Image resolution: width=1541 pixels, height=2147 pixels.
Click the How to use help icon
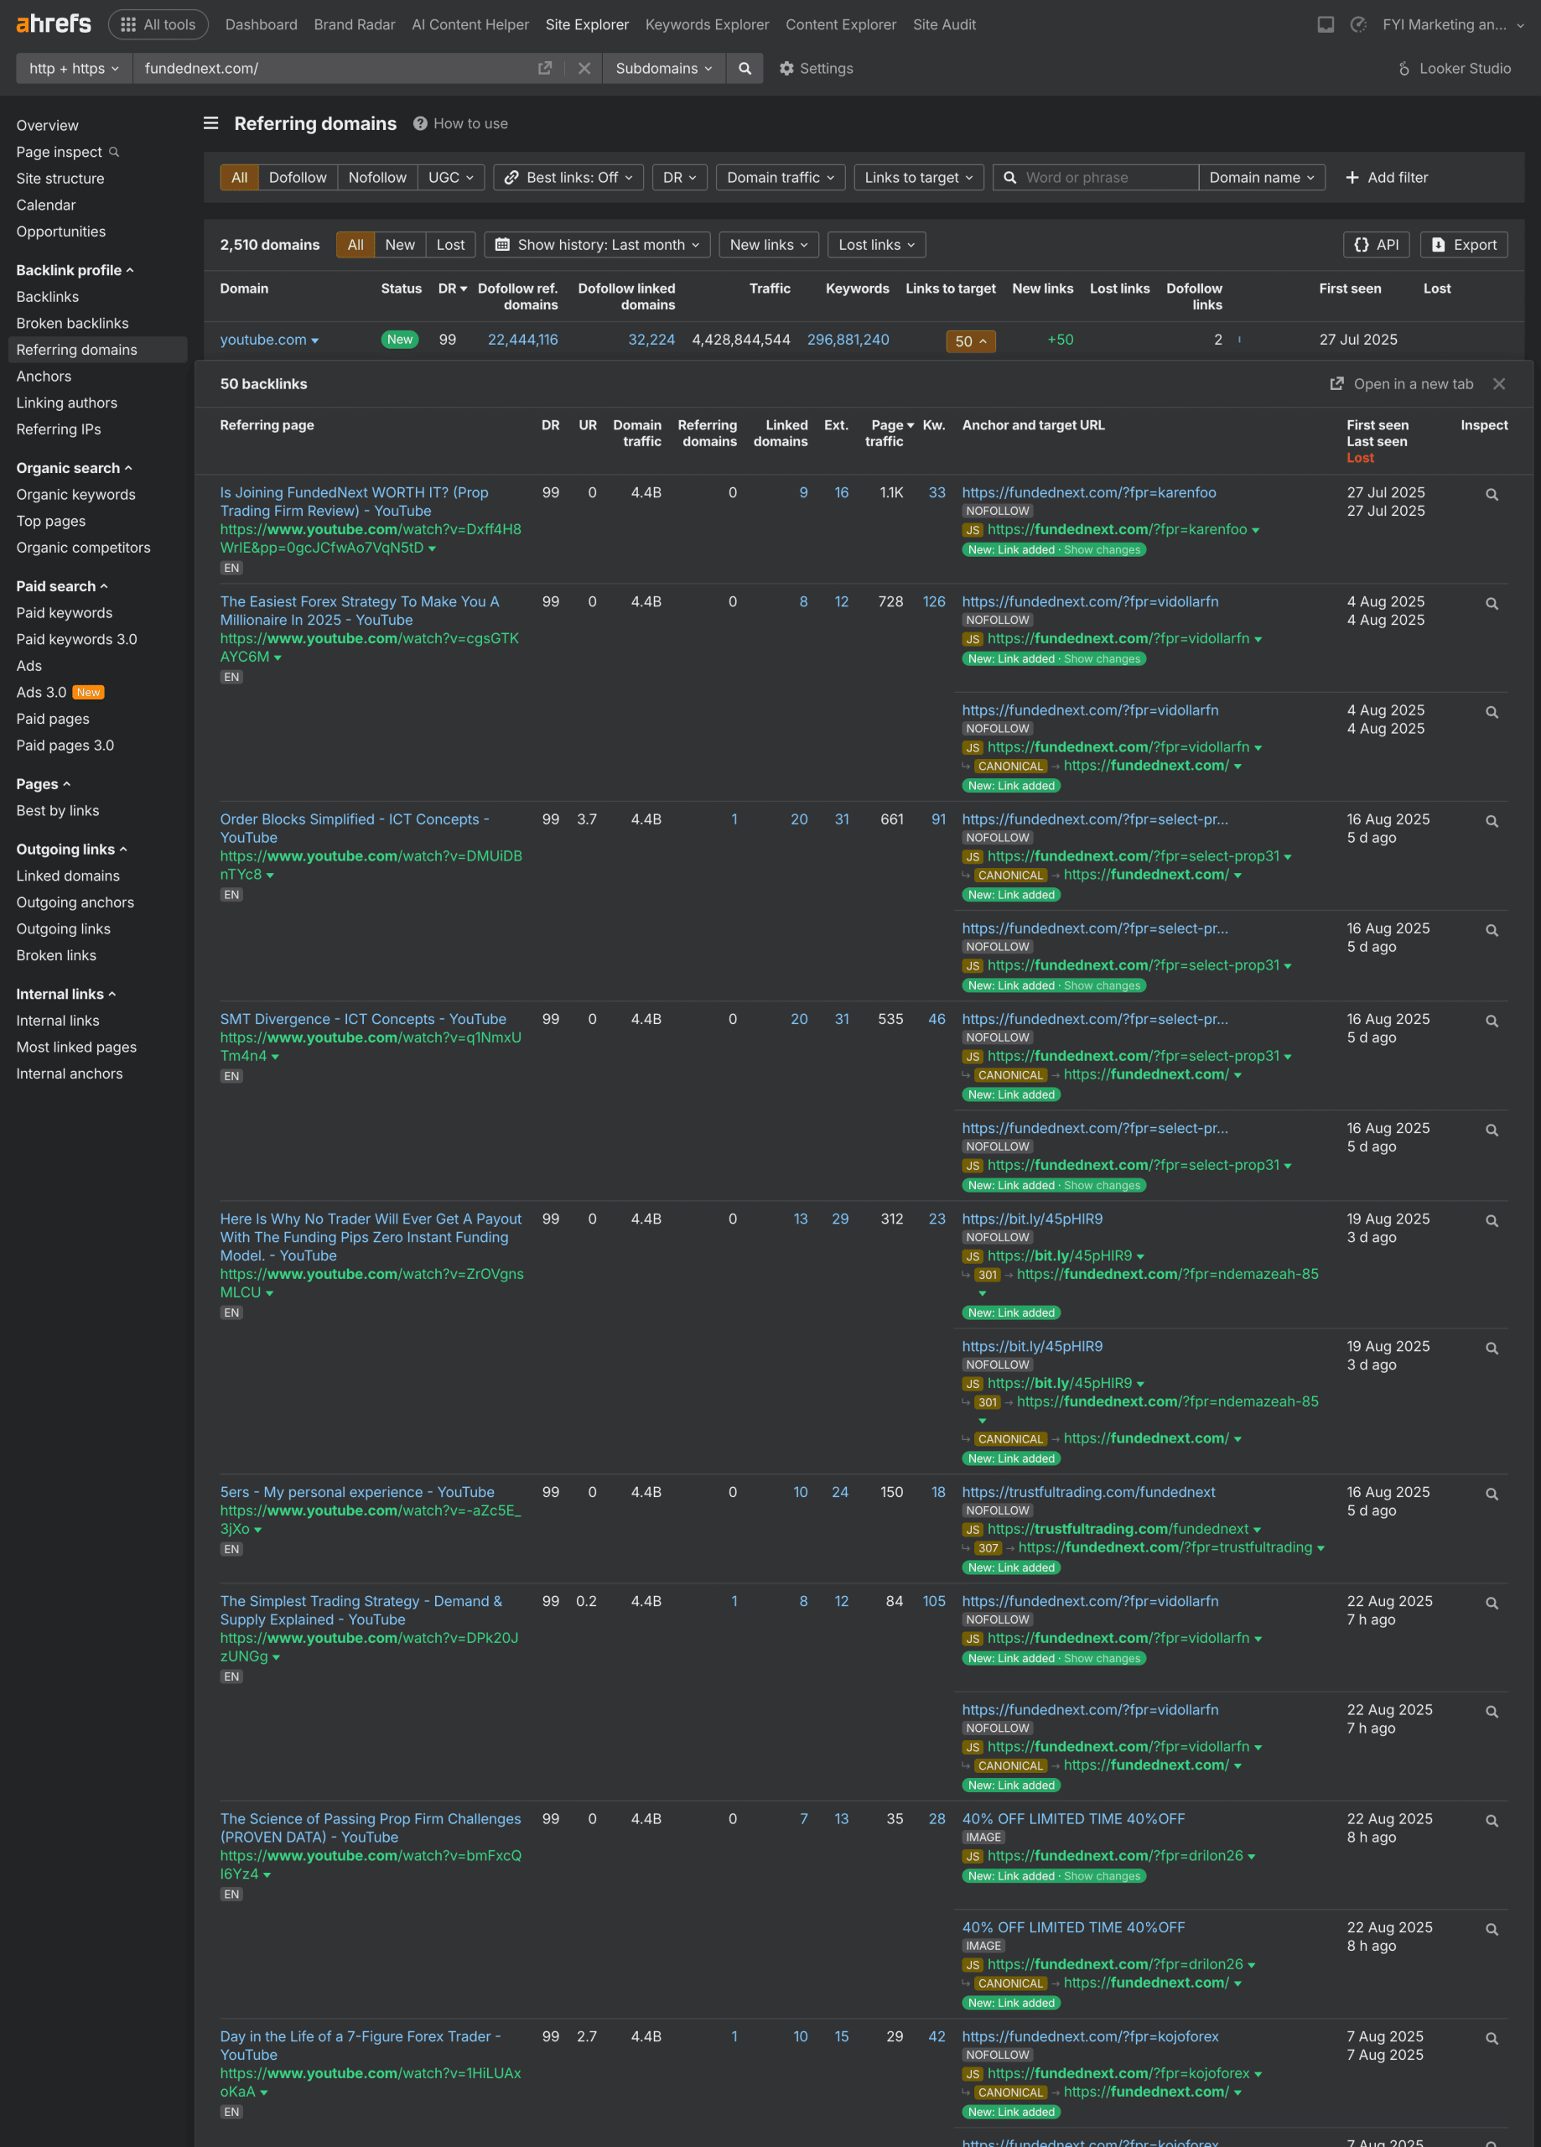(419, 124)
